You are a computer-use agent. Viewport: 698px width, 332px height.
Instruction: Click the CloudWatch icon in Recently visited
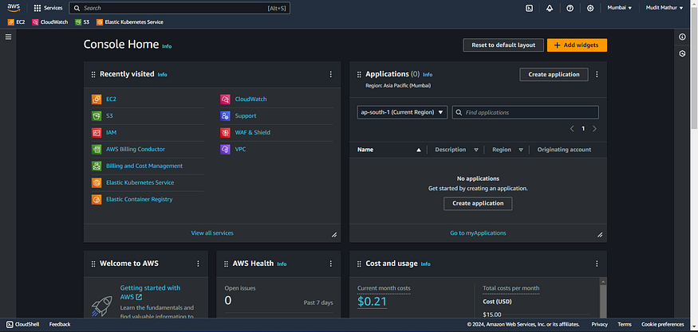[225, 99]
